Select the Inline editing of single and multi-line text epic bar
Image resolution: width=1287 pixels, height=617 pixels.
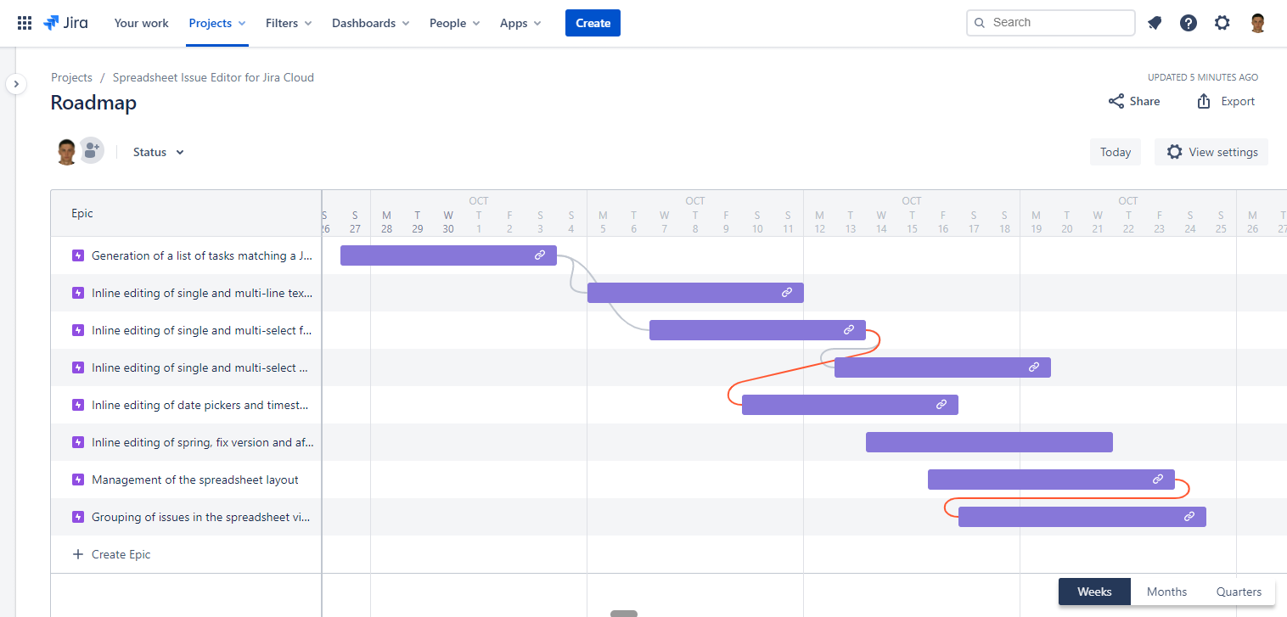695,293
